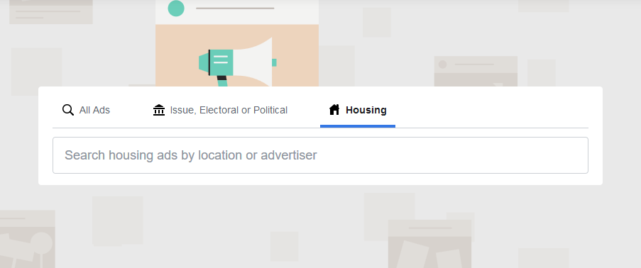The width and height of the screenshot is (641, 268).
Task: Click the house icon next to Housing
Action: pos(334,109)
